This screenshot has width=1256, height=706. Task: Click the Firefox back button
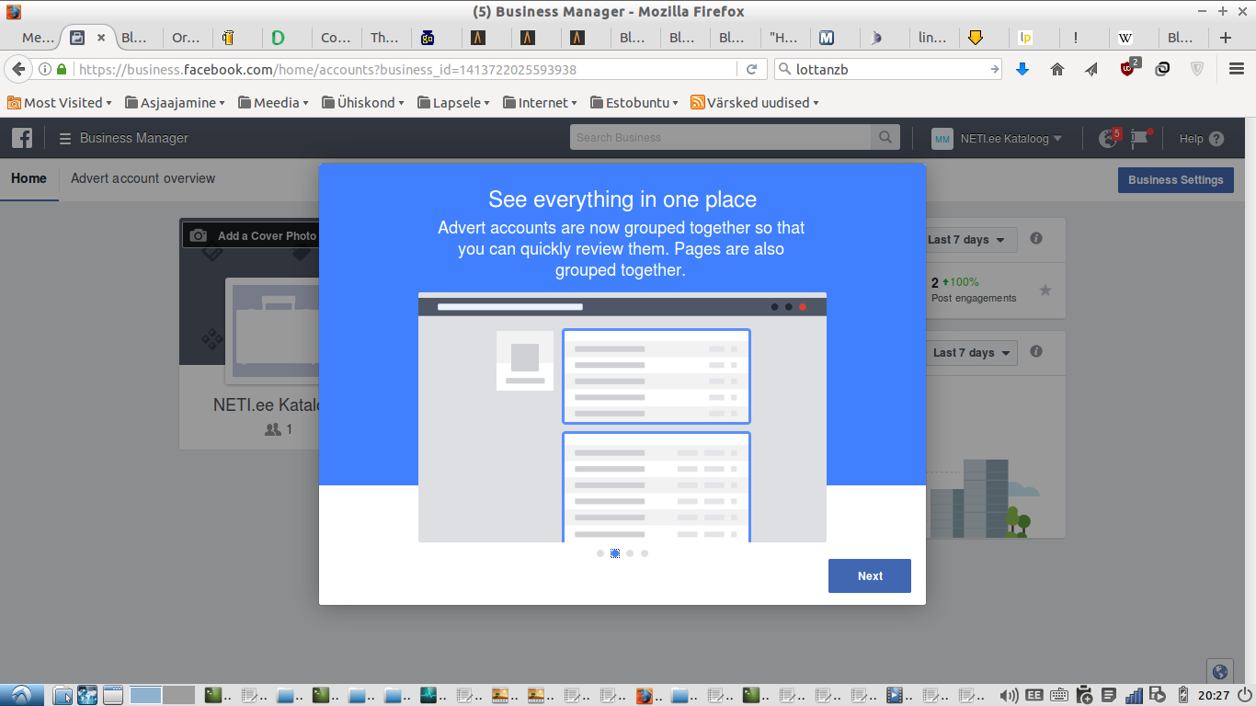pos(18,69)
